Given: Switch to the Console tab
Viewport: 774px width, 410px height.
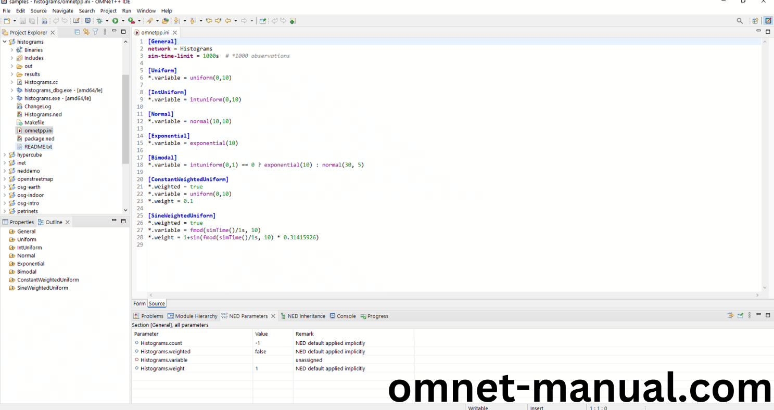Looking at the screenshot, I should [x=346, y=316].
